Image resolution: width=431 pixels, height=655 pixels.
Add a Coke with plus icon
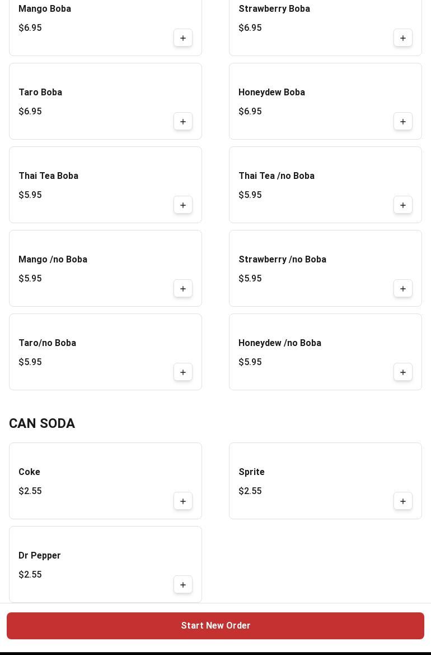(183, 501)
